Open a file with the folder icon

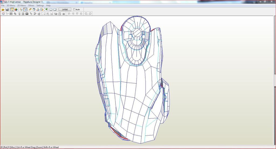(3, 9)
